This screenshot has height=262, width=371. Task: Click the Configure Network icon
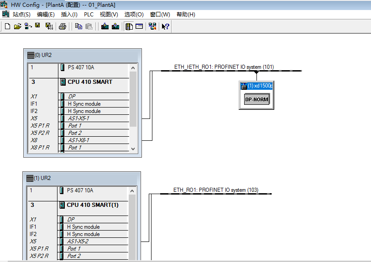[152, 26]
